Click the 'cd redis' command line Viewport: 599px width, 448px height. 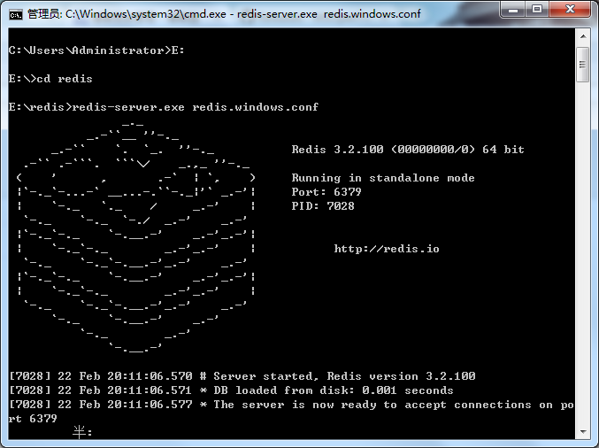50,79
